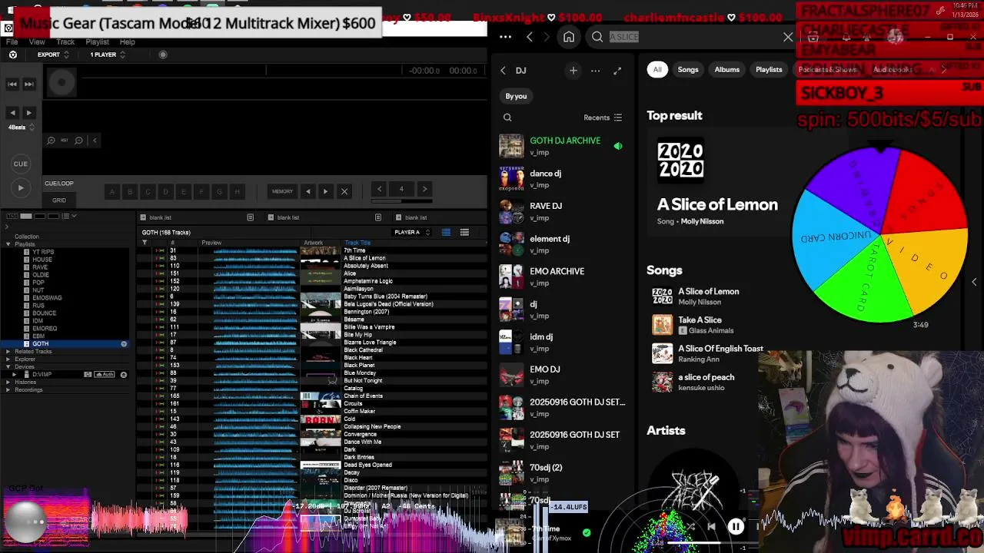Halve the loop beat value of 4
Image resolution: width=984 pixels, height=553 pixels.
(379, 189)
